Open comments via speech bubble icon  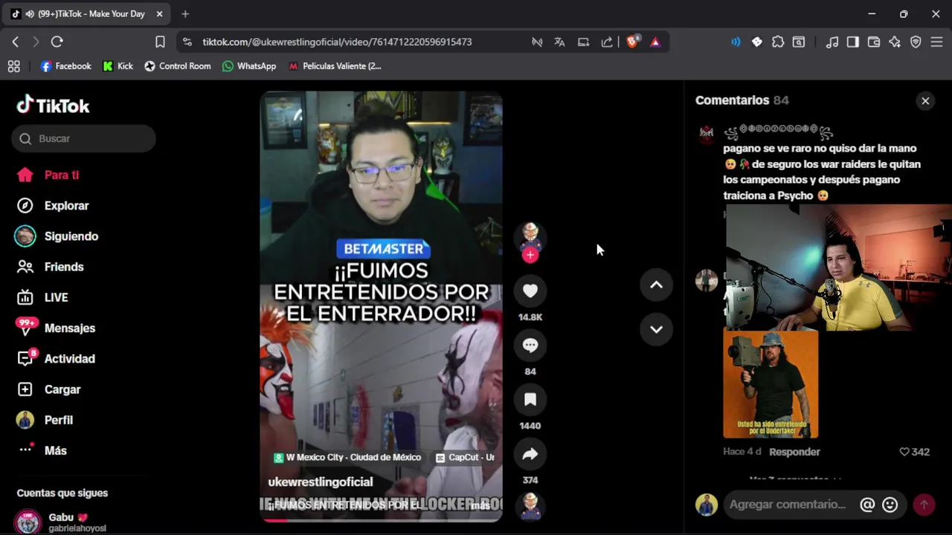(x=530, y=345)
